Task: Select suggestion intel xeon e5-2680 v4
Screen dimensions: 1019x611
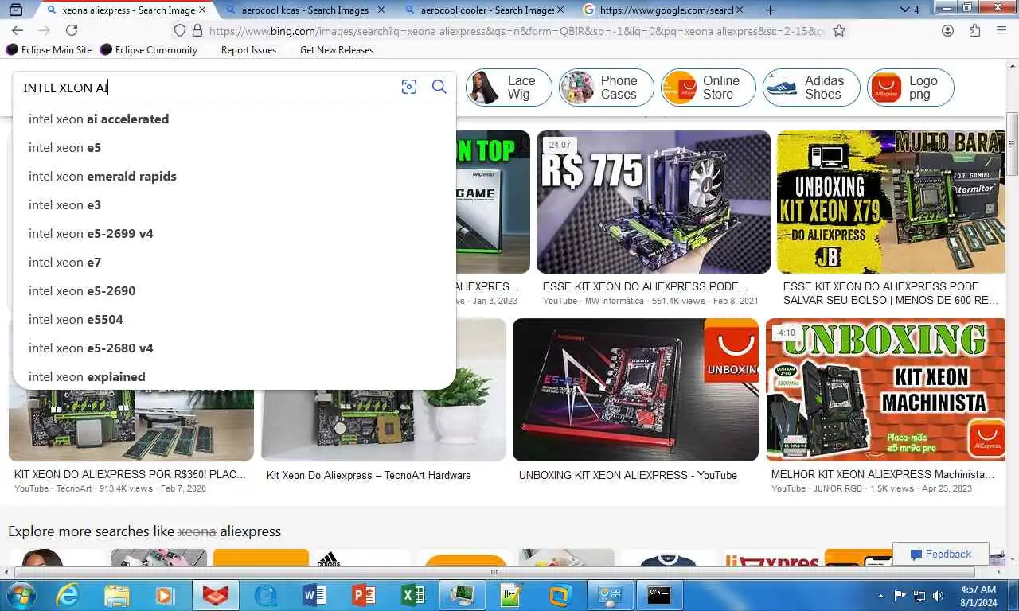Action: tap(234, 348)
